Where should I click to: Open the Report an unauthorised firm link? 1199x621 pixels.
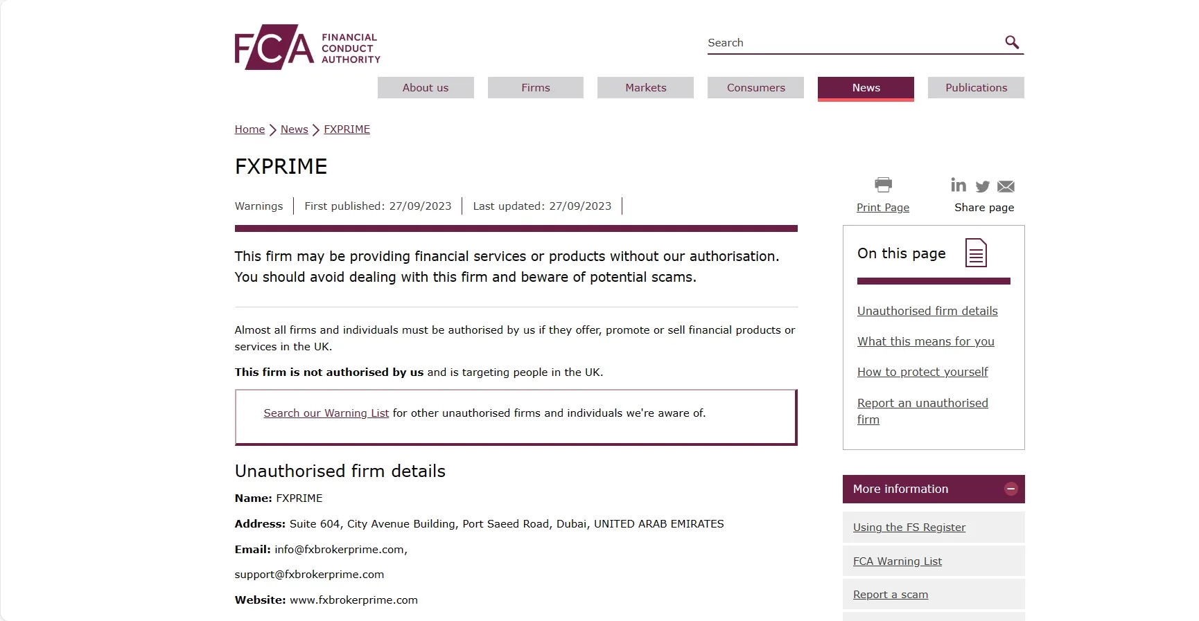click(x=922, y=411)
